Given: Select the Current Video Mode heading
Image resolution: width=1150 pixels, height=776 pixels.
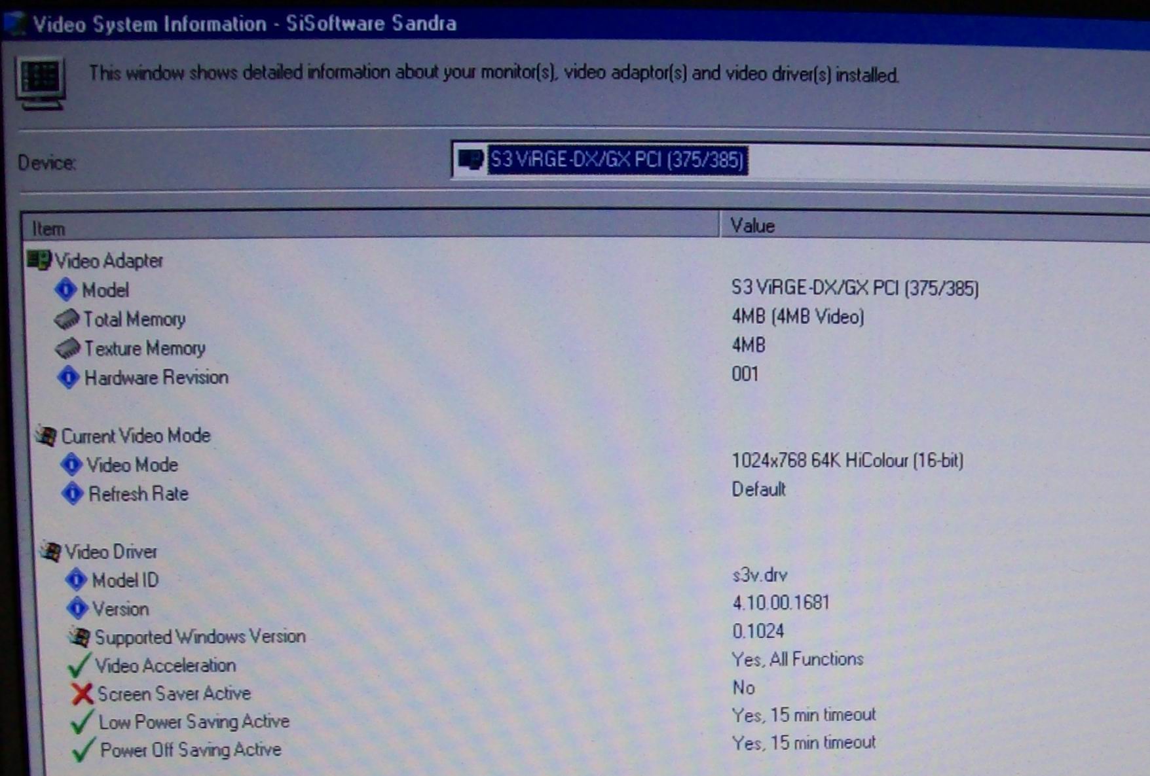Looking at the screenshot, I should [136, 436].
